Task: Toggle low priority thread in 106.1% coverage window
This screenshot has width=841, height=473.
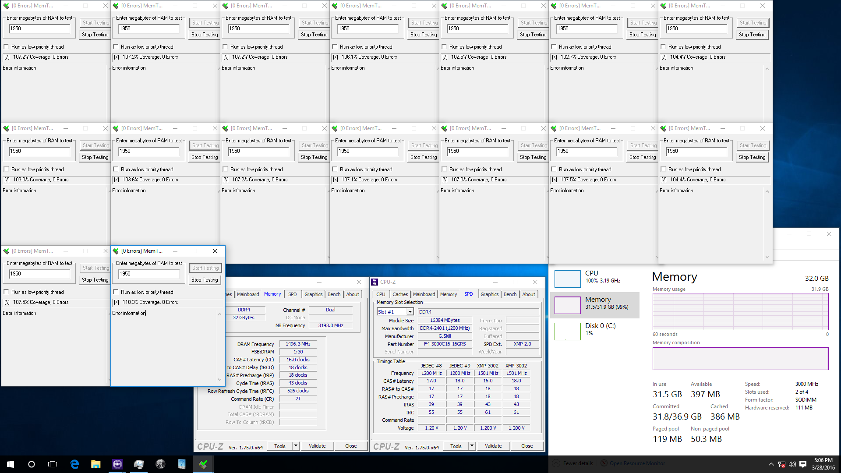Action: click(x=335, y=47)
